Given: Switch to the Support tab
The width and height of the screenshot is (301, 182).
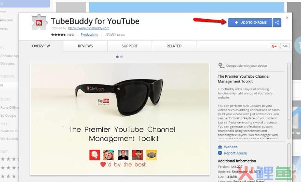Looking at the screenshot, I should coord(129,46).
